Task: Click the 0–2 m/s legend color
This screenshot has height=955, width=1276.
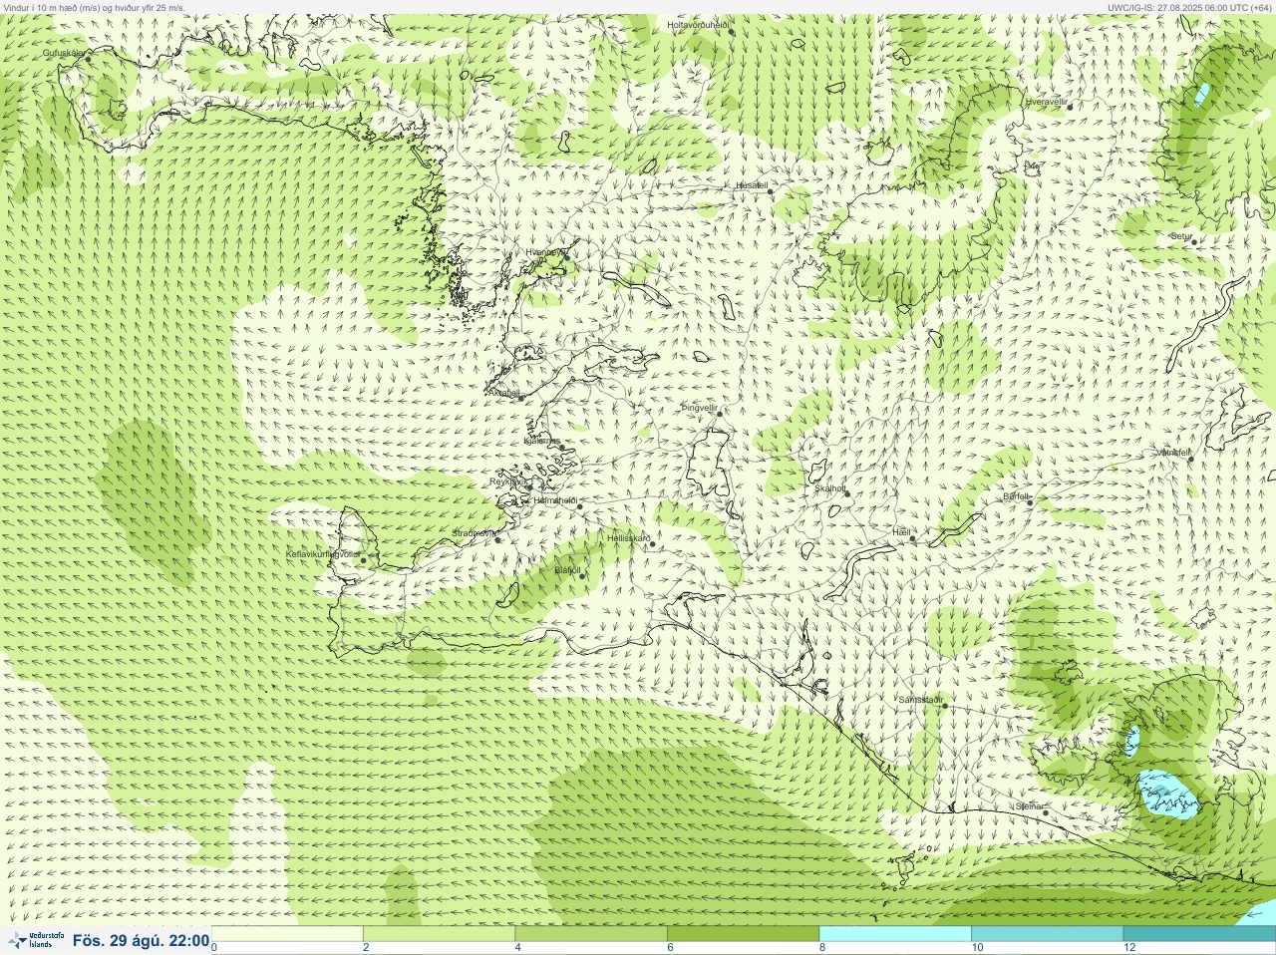Action: (x=287, y=934)
